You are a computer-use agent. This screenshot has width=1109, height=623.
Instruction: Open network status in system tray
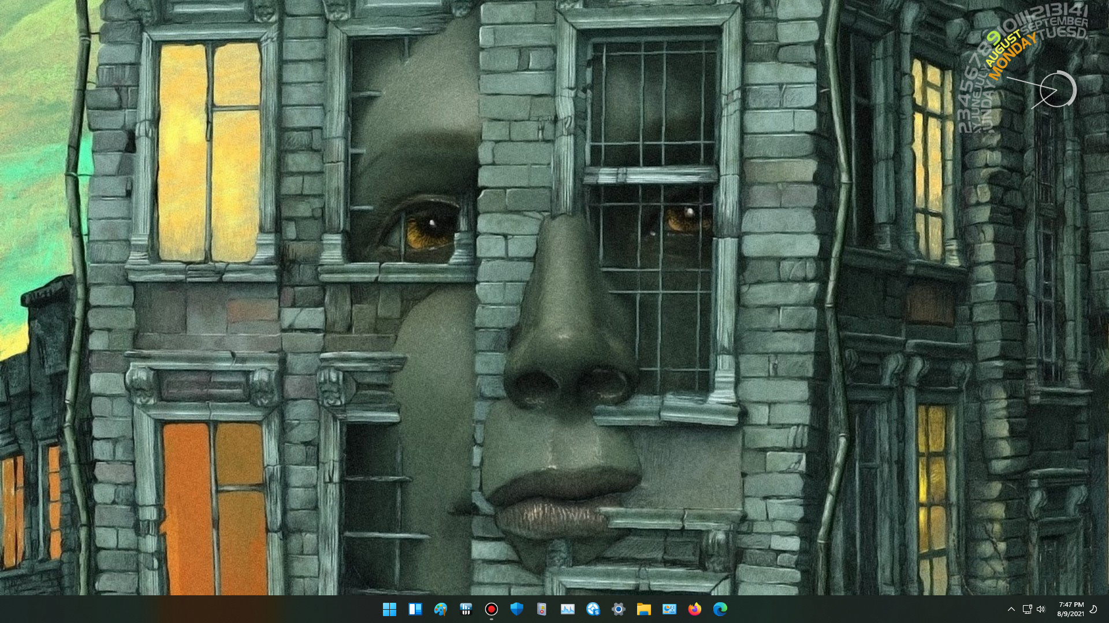point(1027,609)
